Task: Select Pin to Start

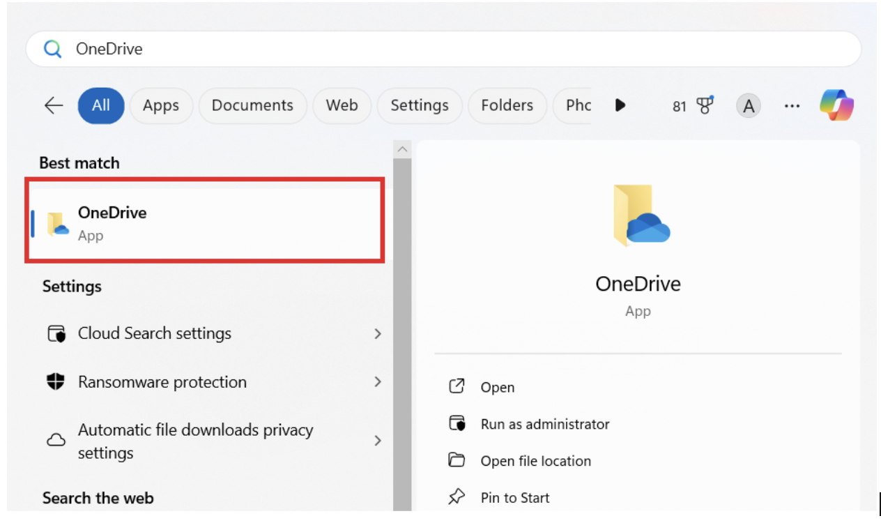Action: coord(514,497)
